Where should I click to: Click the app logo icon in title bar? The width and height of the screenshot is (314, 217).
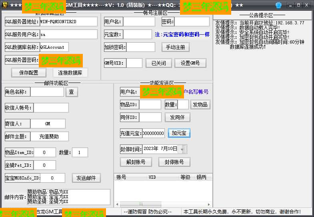coord(4,5)
